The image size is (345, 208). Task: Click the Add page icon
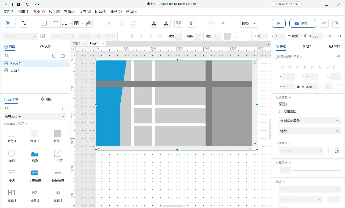(x=54, y=56)
